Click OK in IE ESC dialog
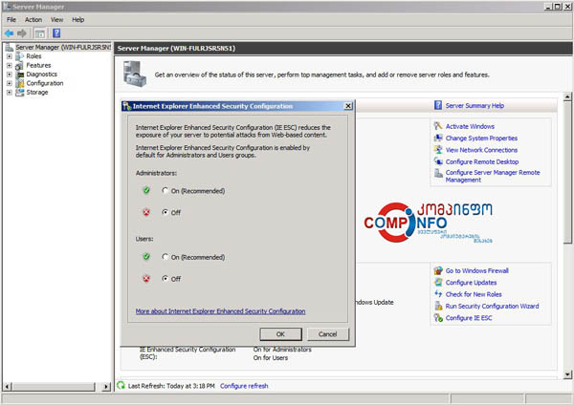 click(x=280, y=334)
